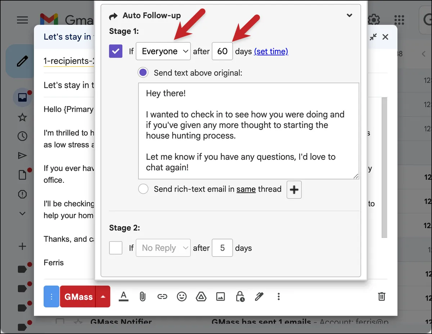Open Starred mail in sidebar
432x334 pixels.
coord(22,117)
